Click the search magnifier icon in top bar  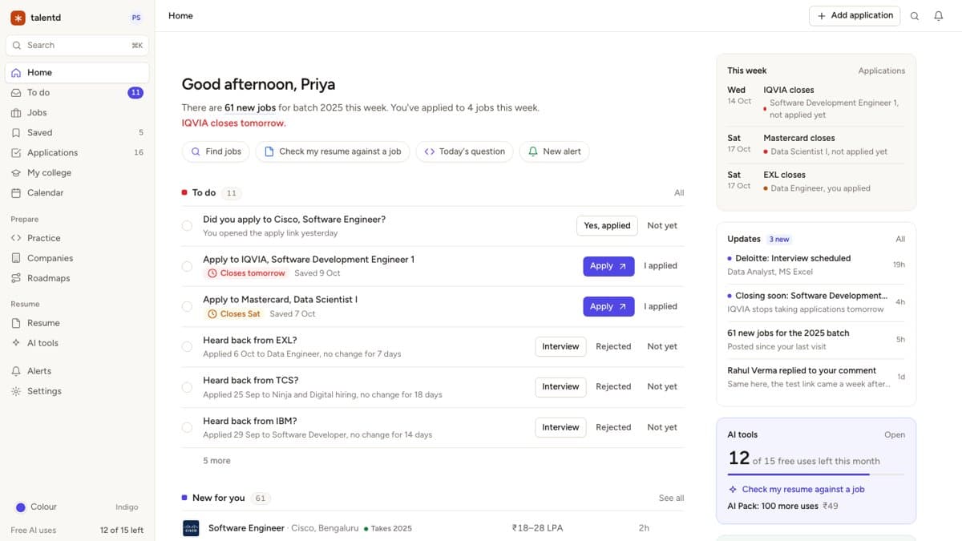tap(915, 16)
